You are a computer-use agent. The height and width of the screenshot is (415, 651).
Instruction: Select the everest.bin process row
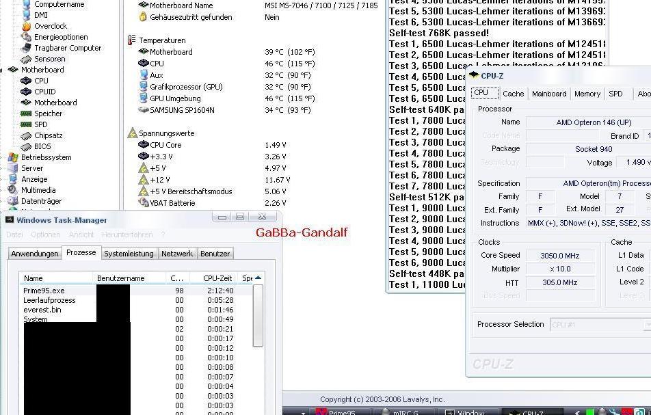(136, 310)
